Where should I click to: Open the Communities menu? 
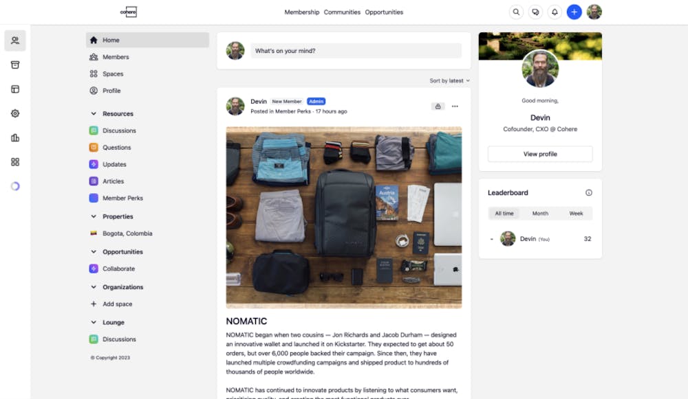click(x=342, y=12)
